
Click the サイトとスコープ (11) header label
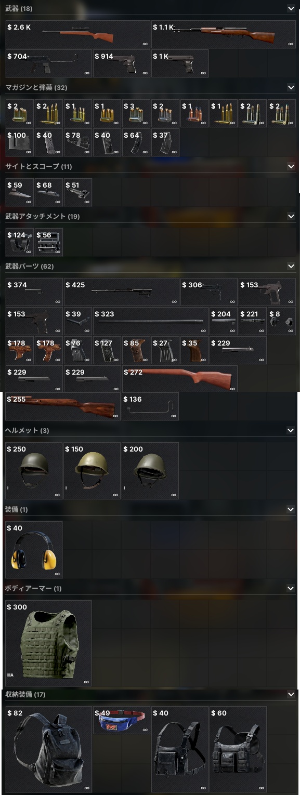click(x=38, y=166)
